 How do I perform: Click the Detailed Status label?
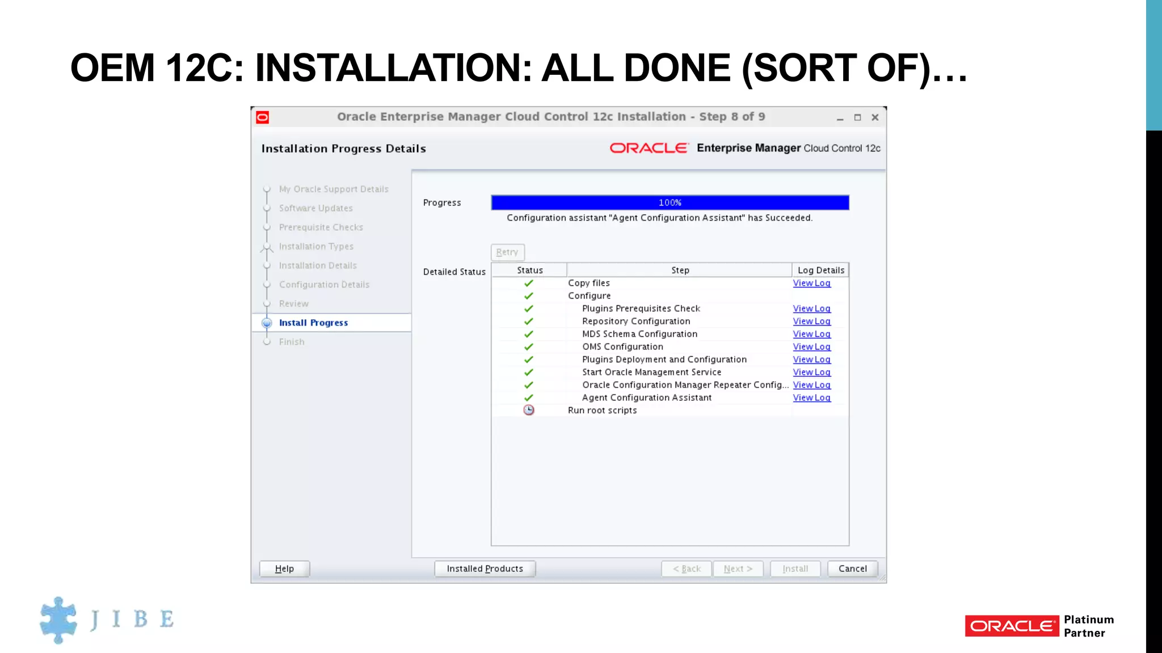[x=454, y=272]
